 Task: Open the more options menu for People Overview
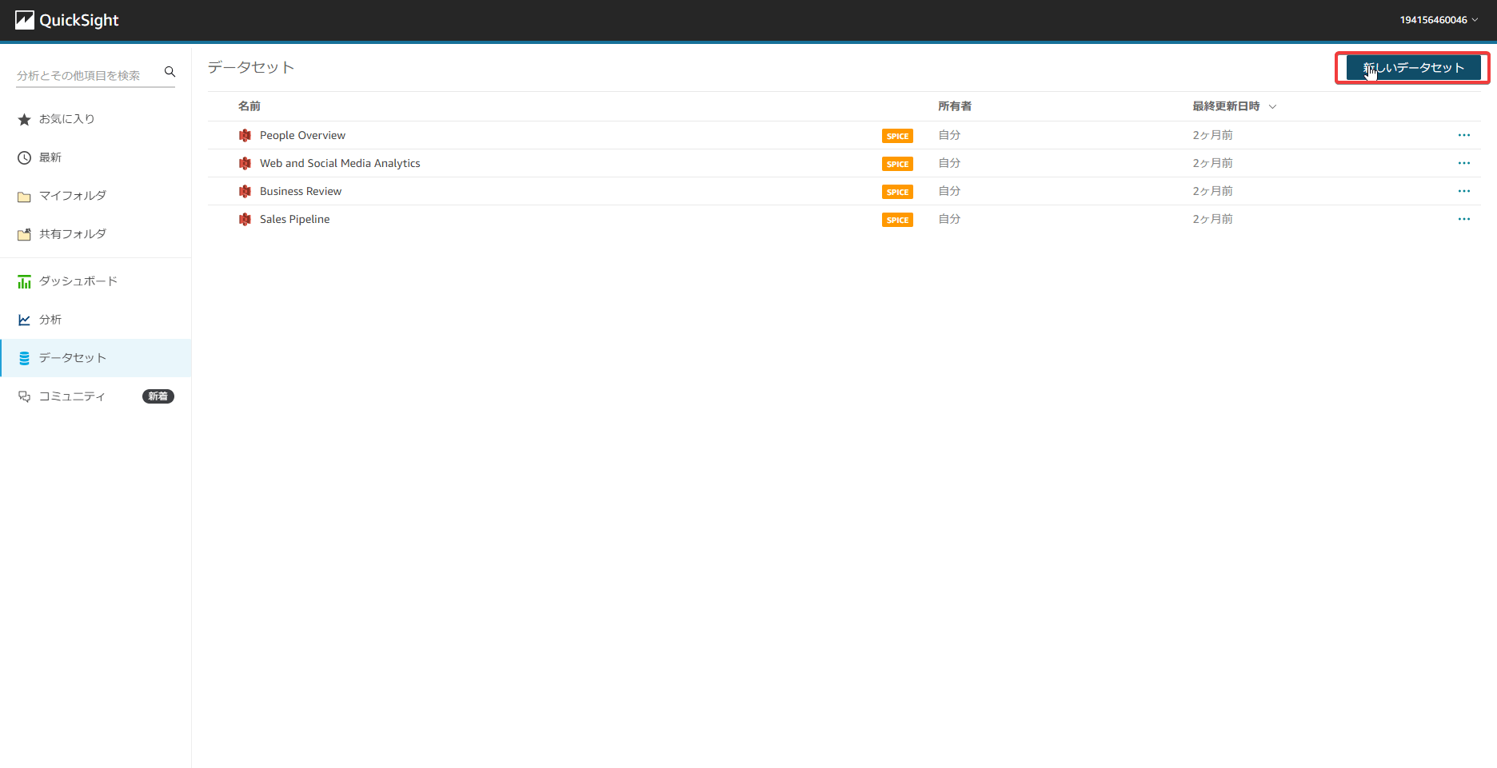click(x=1464, y=135)
